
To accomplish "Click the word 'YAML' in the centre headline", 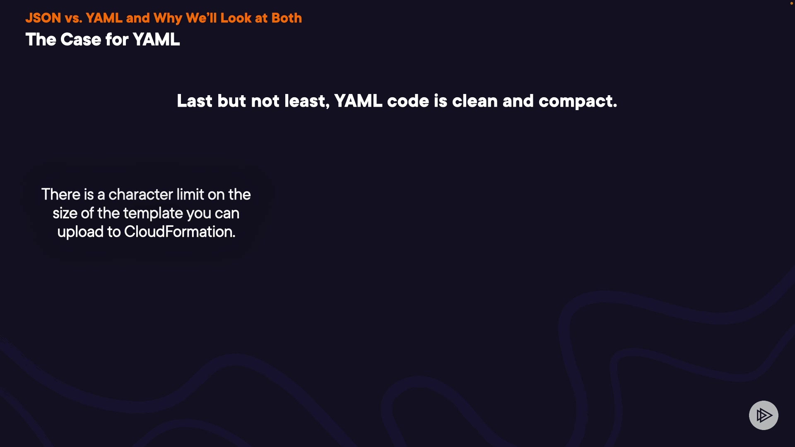I will [x=358, y=101].
